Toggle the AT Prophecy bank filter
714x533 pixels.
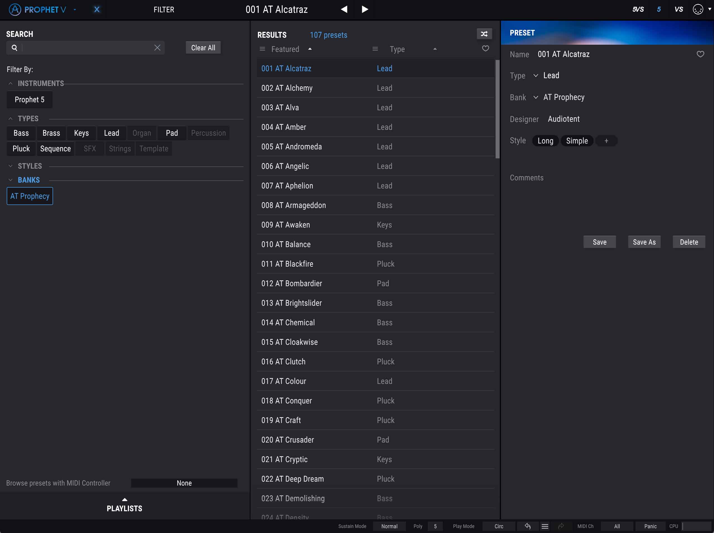[30, 196]
